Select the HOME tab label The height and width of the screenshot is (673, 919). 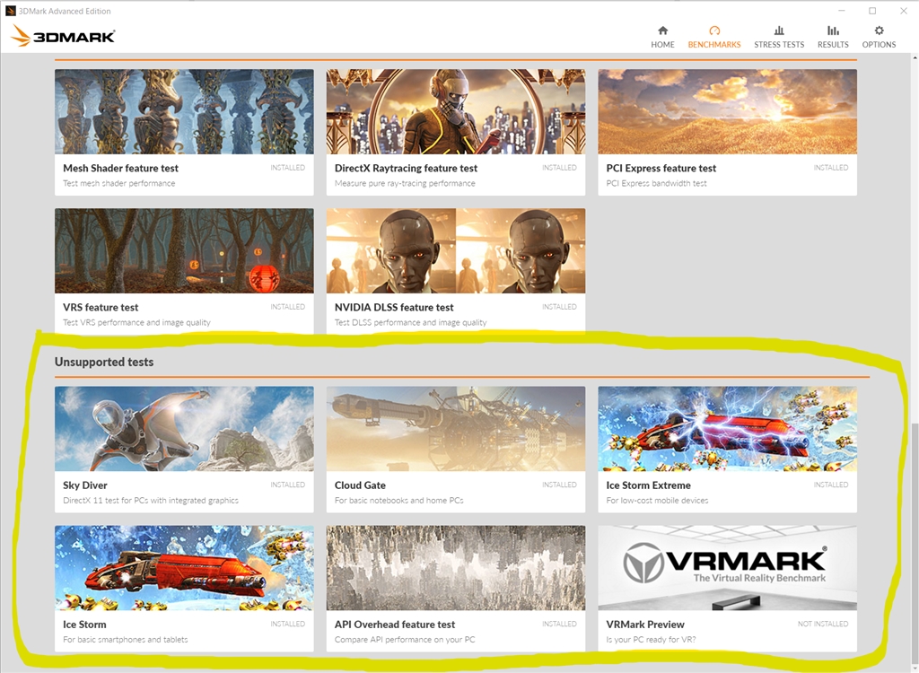coord(662,45)
